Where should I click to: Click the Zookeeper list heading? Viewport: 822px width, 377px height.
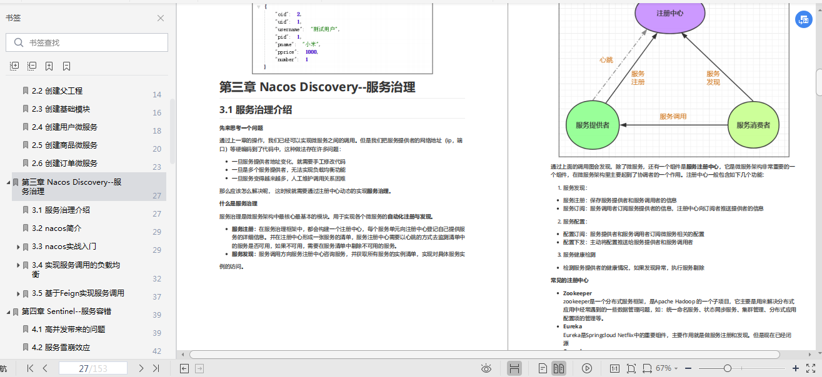[578, 293]
